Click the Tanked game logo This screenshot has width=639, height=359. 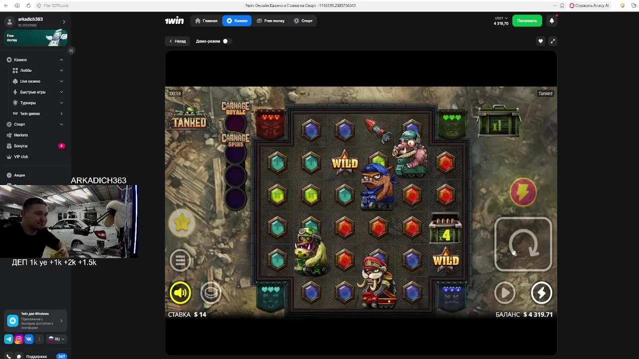click(189, 119)
